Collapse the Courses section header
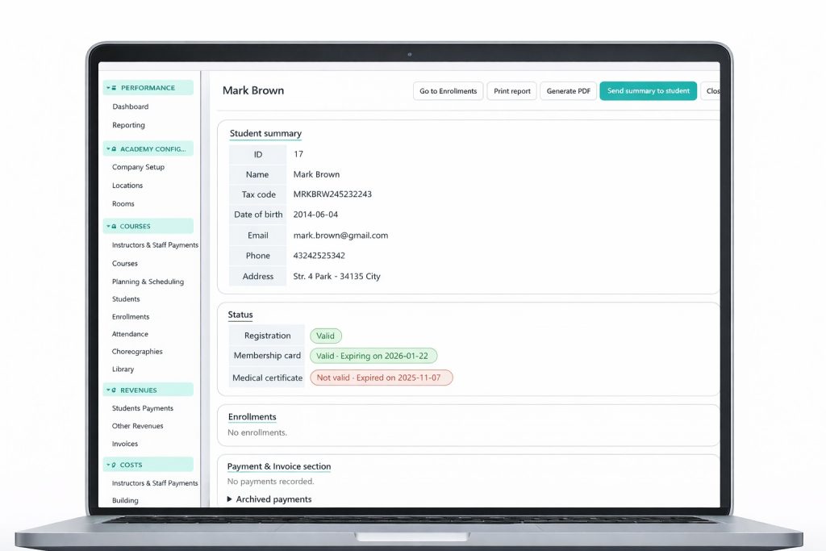Image resolution: width=826 pixels, height=551 pixels. pyautogui.click(x=148, y=227)
